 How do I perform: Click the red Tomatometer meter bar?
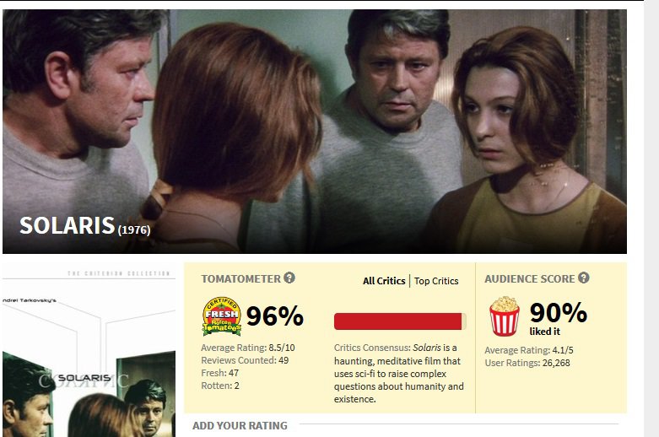tap(399, 321)
